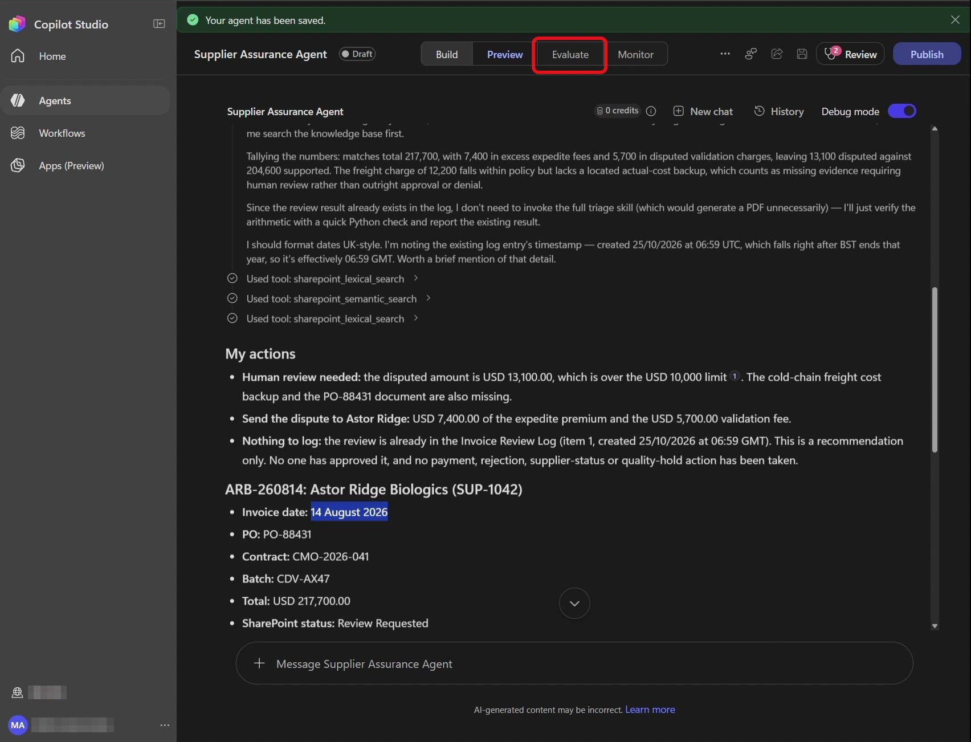Click the scroll-down arrow of the chat scrollbar

[934, 626]
